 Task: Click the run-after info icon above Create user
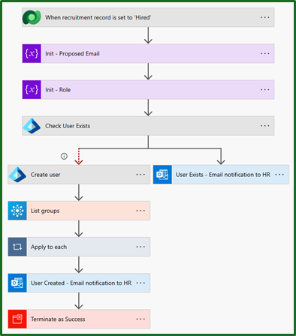click(64, 156)
